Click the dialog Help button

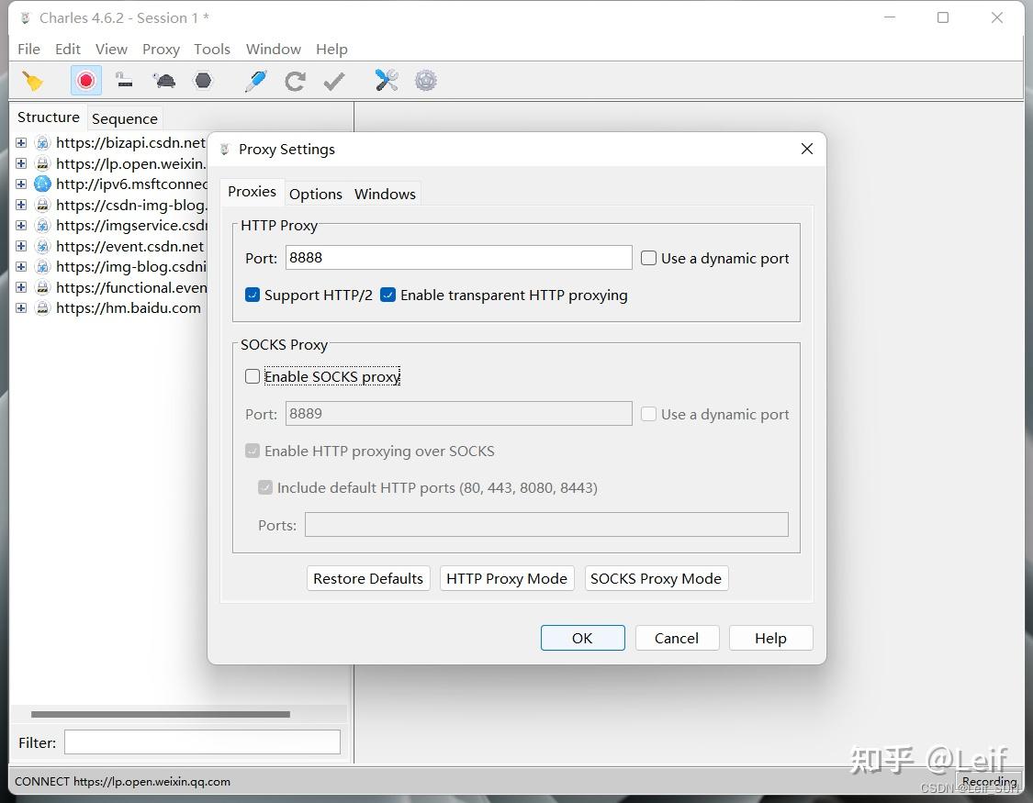(x=770, y=638)
